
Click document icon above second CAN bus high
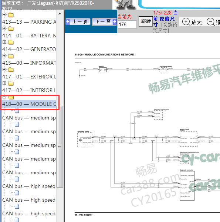pyautogui.click(x=17, y=193)
